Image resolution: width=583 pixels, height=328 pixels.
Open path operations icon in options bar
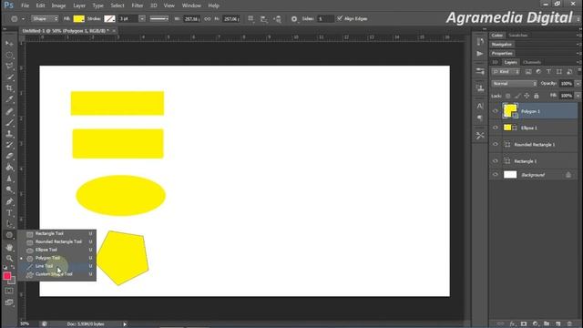click(x=251, y=18)
